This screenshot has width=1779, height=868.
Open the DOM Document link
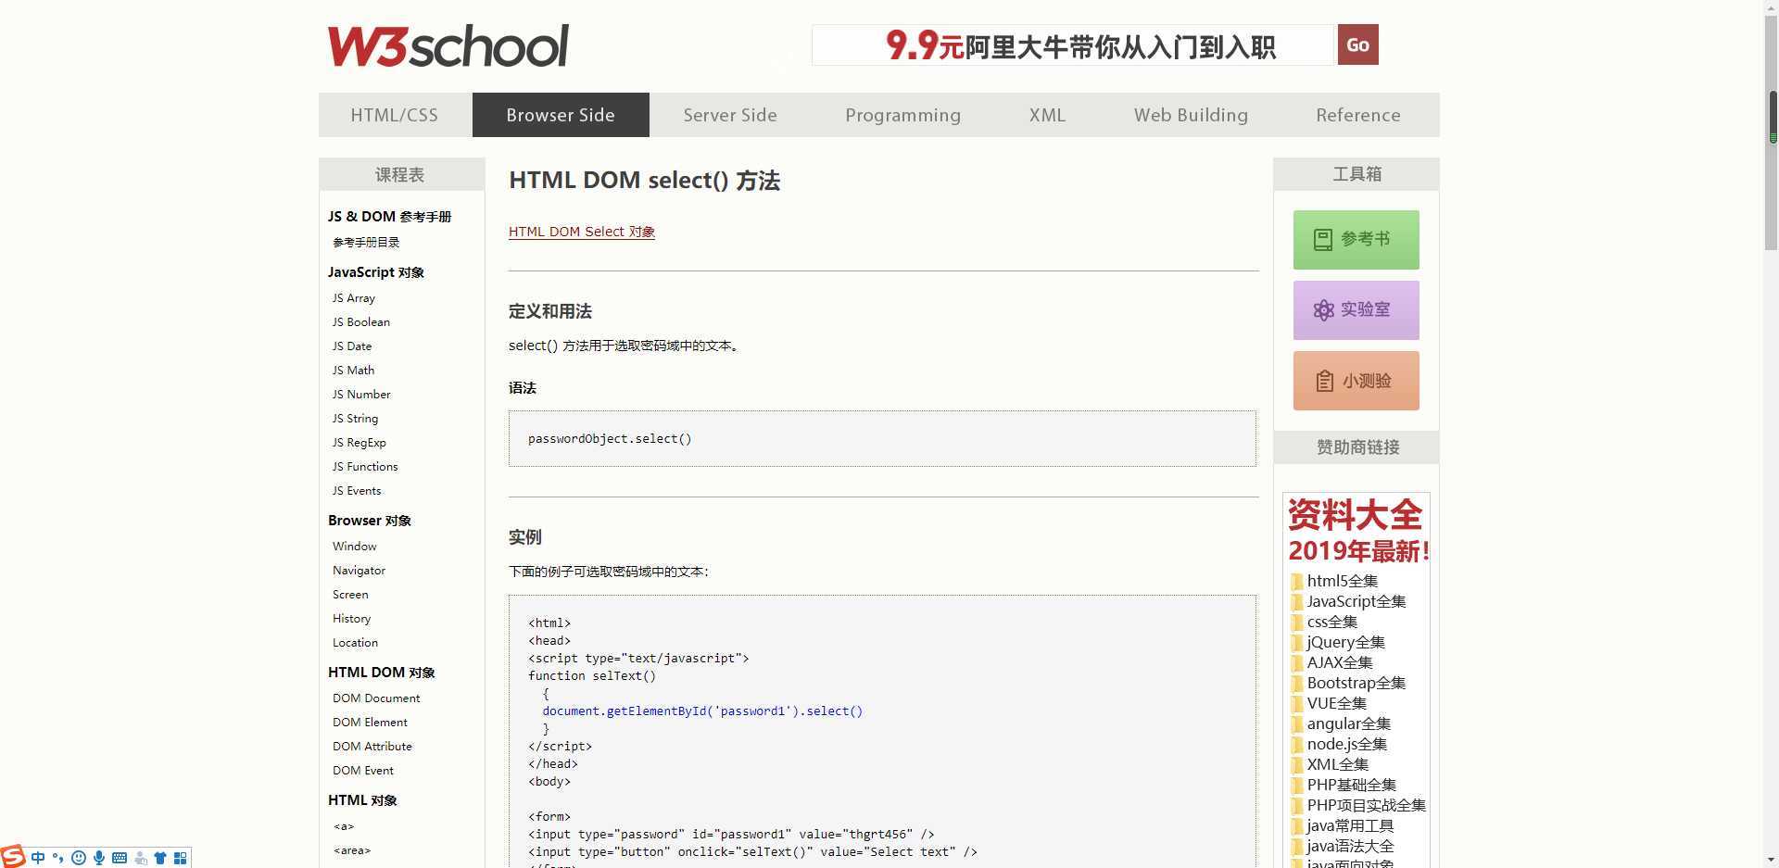click(376, 698)
